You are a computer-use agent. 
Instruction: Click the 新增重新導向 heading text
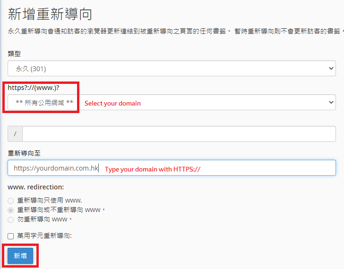50,14
